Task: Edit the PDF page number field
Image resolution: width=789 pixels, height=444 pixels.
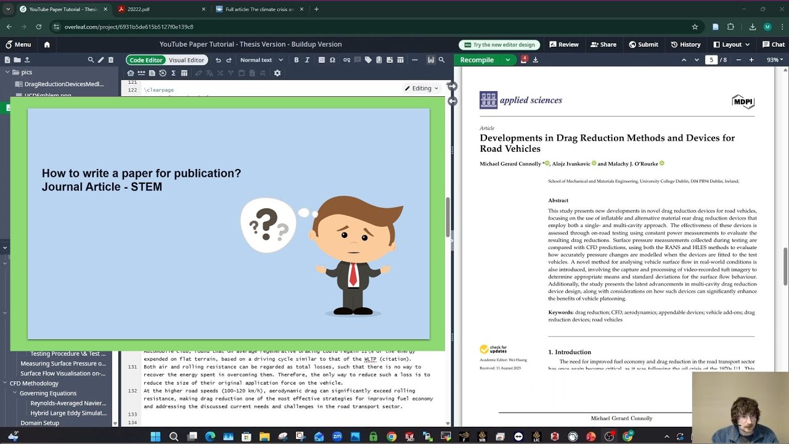Action: click(712, 60)
